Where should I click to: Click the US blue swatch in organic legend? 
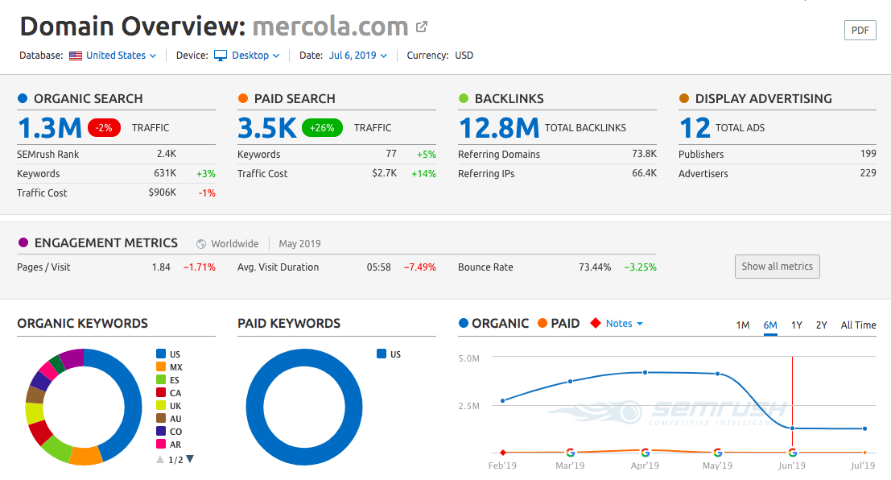click(161, 354)
